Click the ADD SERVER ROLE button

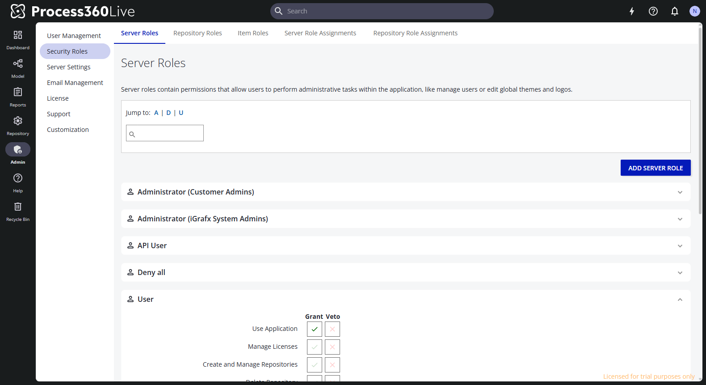click(x=656, y=168)
